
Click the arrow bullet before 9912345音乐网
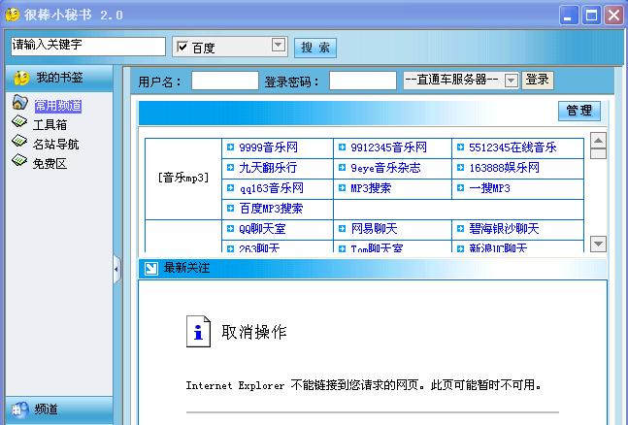tap(342, 147)
